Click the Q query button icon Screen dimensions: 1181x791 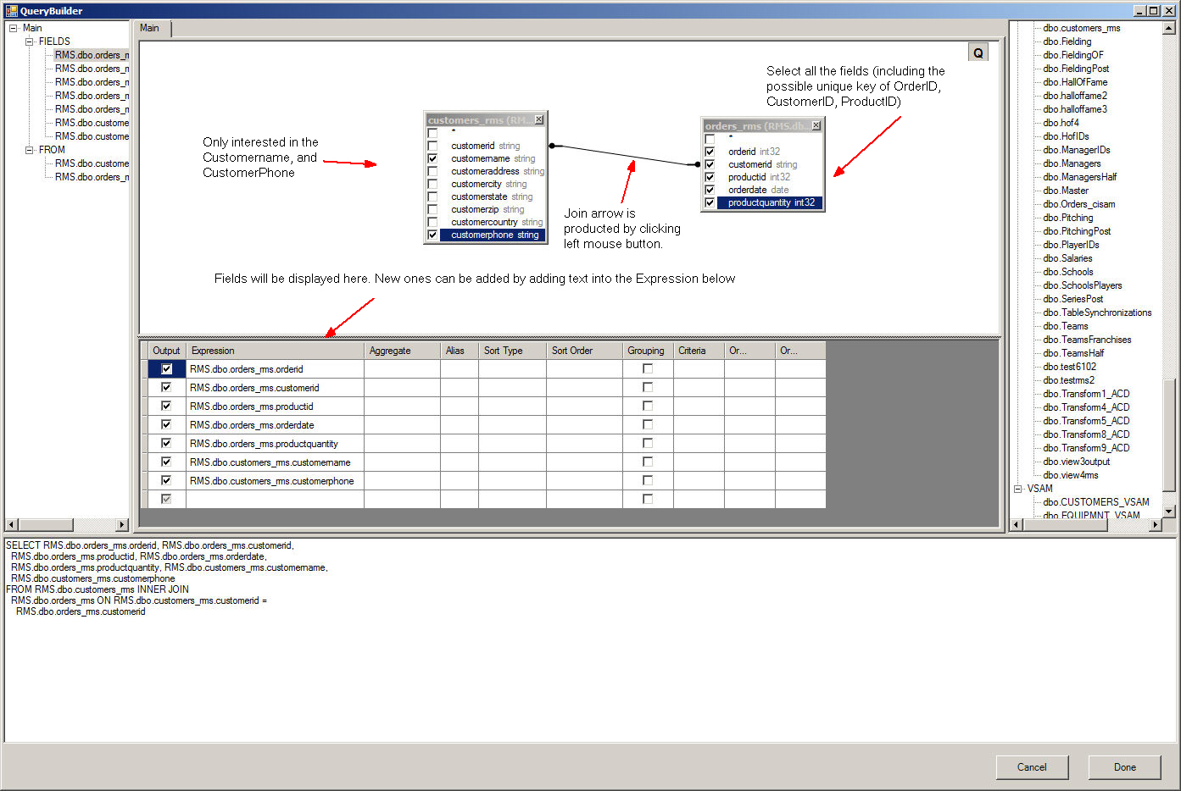[x=978, y=53]
